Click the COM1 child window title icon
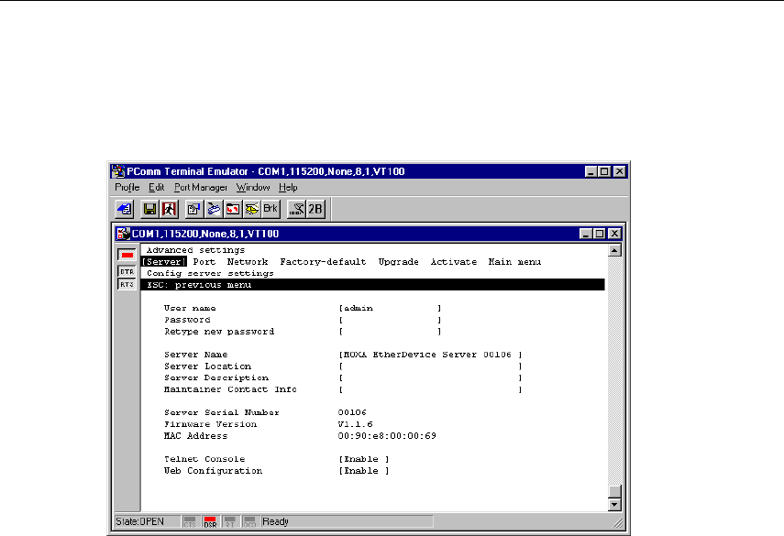This screenshot has height=536, width=784. pos(123,234)
